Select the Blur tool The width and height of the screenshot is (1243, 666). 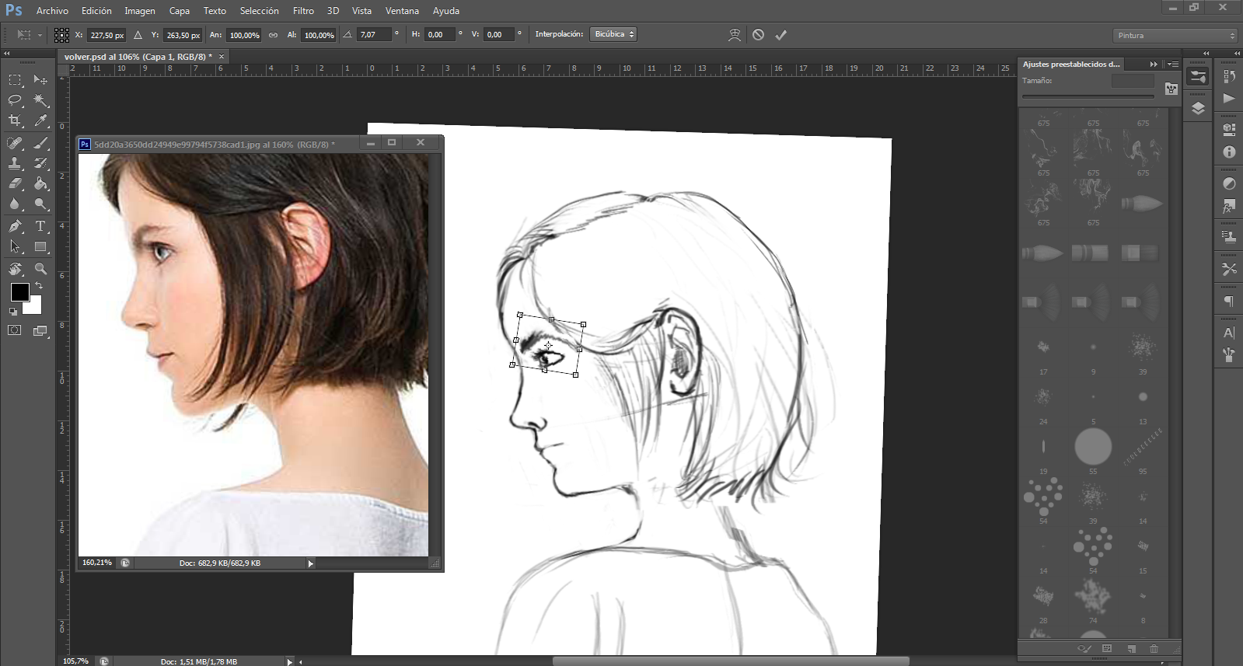click(15, 204)
